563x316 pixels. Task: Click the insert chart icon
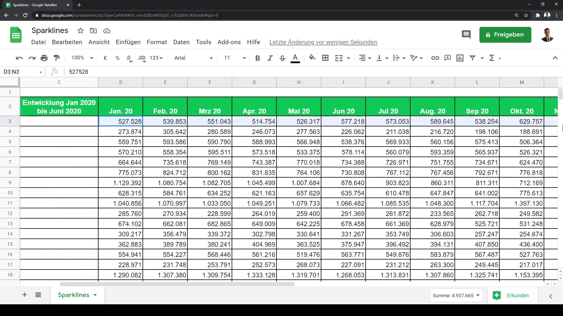460,58
